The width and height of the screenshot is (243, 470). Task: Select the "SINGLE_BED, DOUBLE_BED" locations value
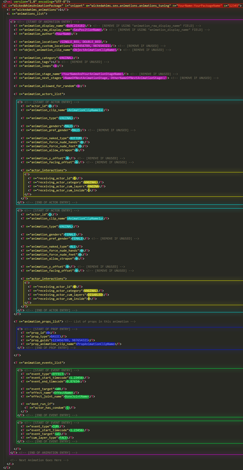coord(81,42)
